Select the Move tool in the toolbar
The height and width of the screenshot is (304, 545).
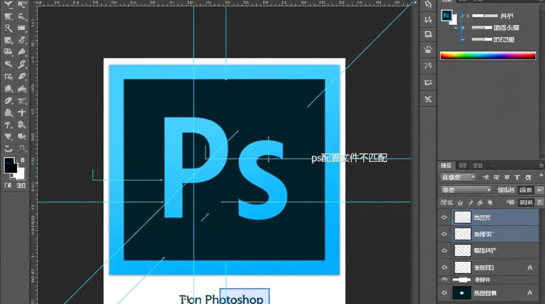(9, 5)
